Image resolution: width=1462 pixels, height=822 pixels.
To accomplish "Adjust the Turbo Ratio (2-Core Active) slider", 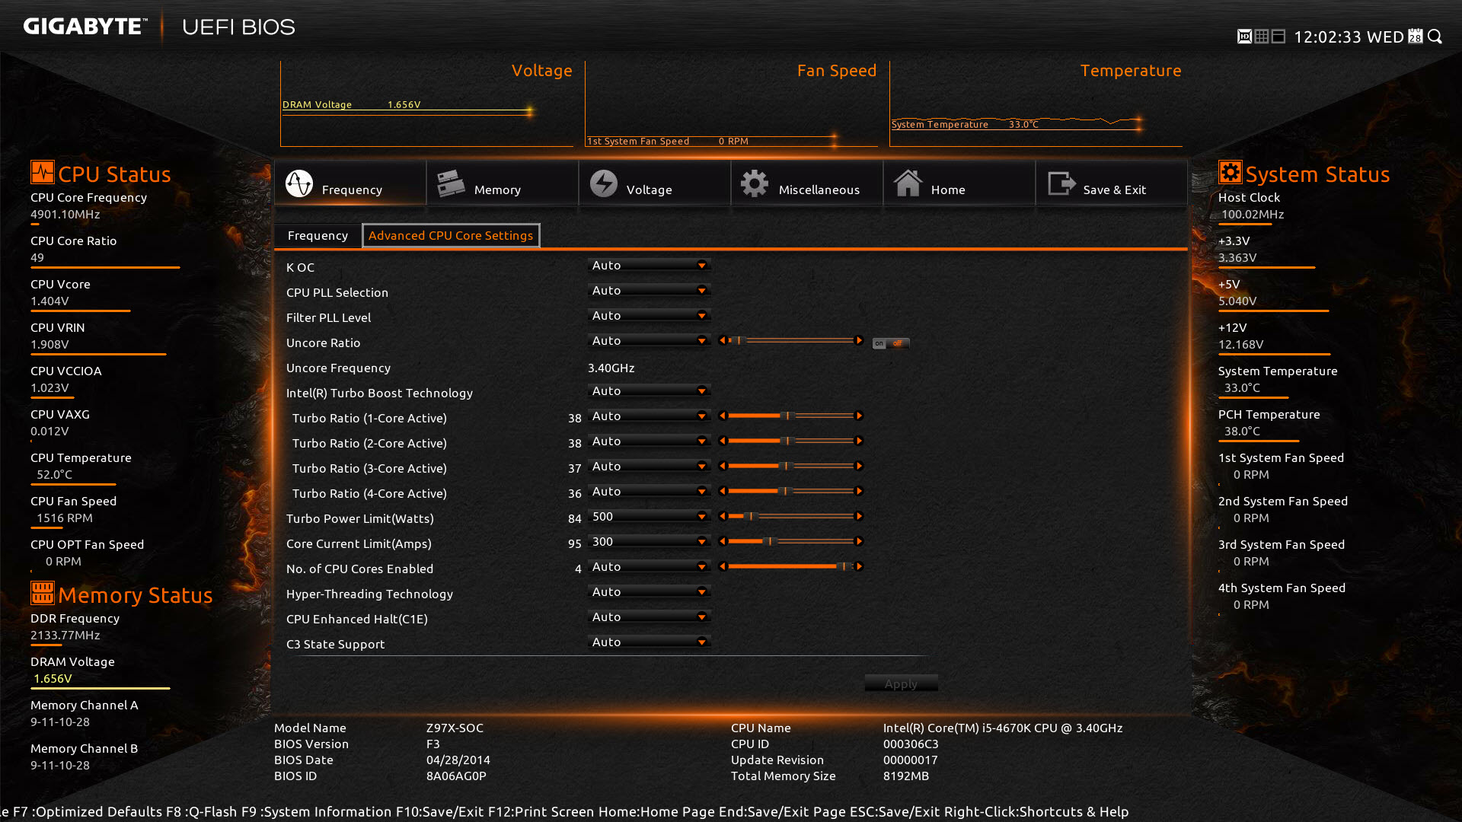I will coord(790,441).
